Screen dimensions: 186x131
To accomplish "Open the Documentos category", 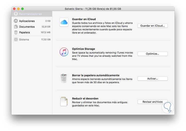I will pos(27,27).
